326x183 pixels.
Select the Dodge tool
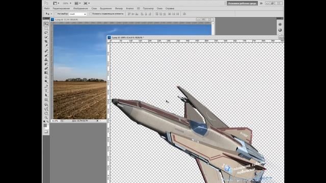coord(46,81)
